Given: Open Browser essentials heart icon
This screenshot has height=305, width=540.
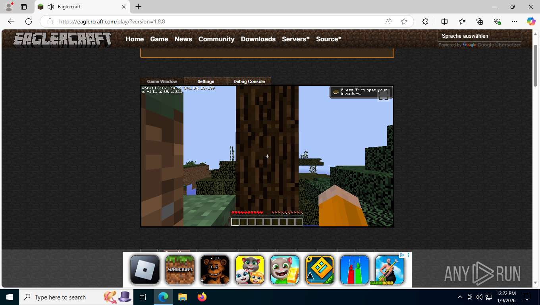Looking at the screenshot, I should (497, 21).
